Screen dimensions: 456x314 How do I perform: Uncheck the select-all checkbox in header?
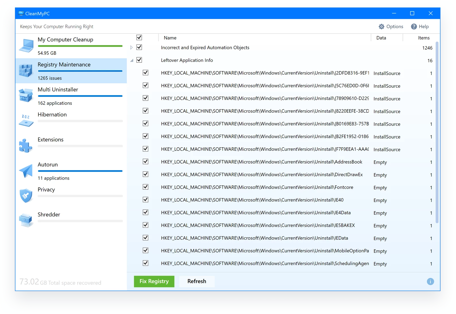(139, 38)
